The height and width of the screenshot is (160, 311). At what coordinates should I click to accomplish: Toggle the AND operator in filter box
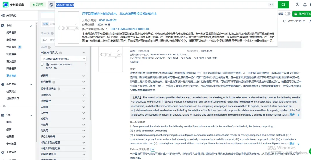pyautogui.click(x=45, y=24)
